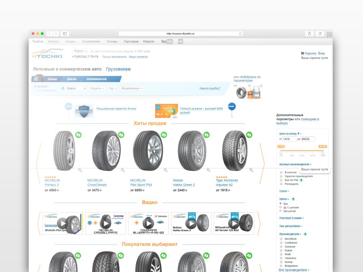Open help icon beside Шипы filter

click(x=293, y=199)
